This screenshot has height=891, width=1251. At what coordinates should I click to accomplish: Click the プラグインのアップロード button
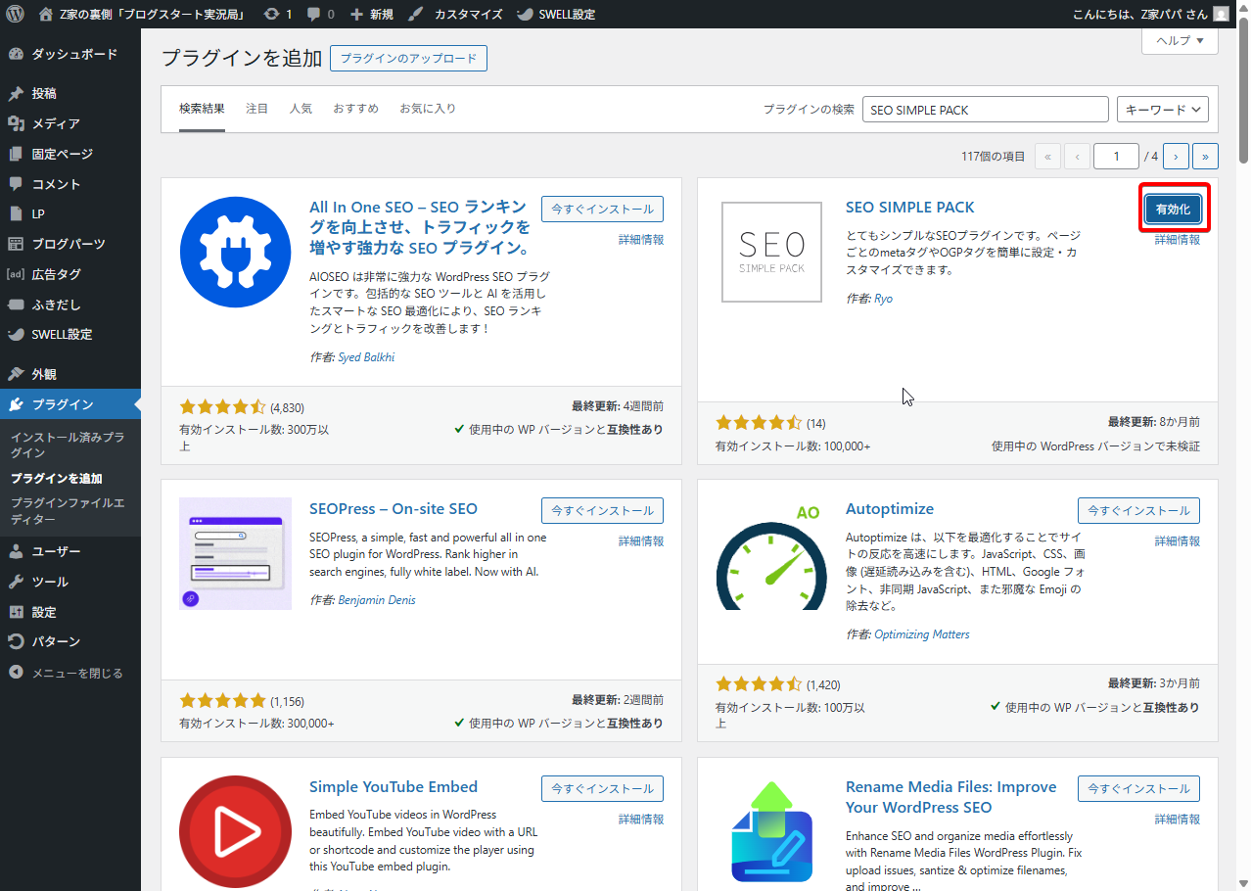point(408,59)
